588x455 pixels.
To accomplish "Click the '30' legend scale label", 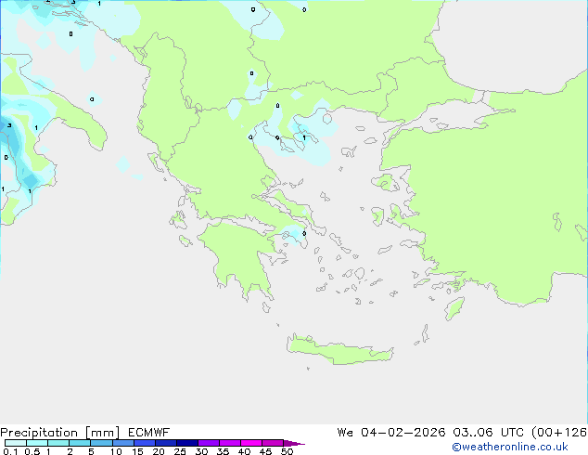I will click(201, 451).
